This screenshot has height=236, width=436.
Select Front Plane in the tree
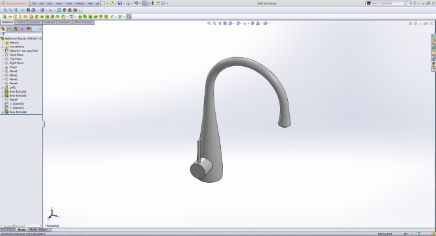(x=16, y=55)
